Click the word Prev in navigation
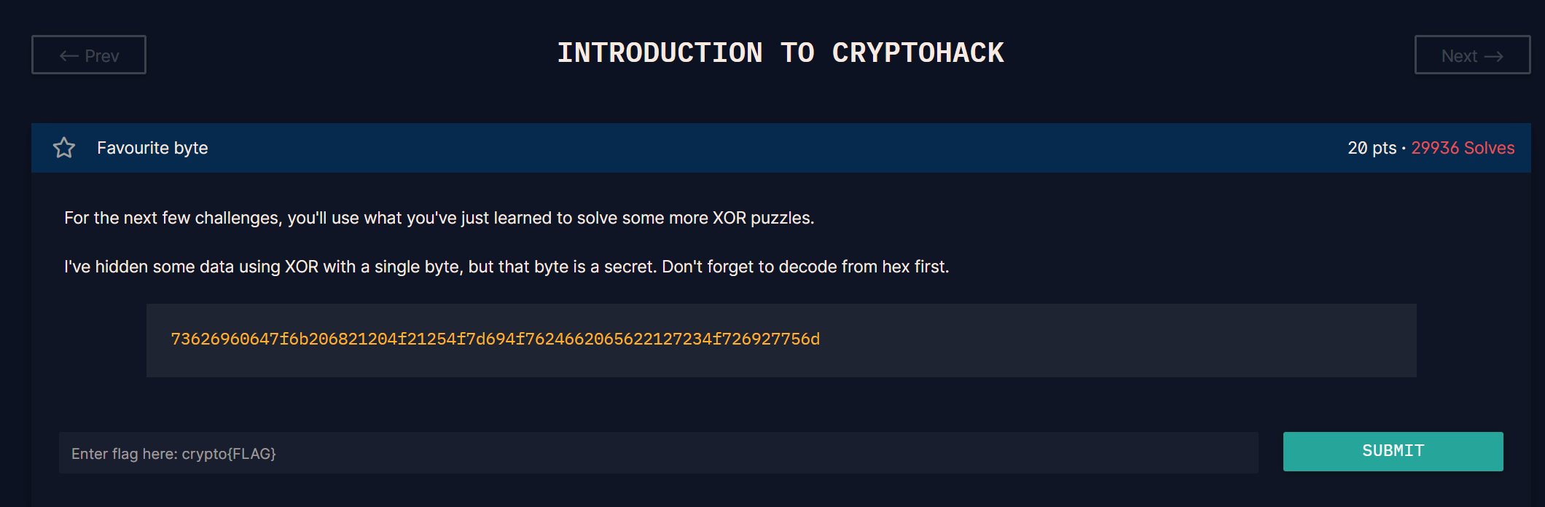The width and height of the screenshot is (1545, 507). coord(102,56)
